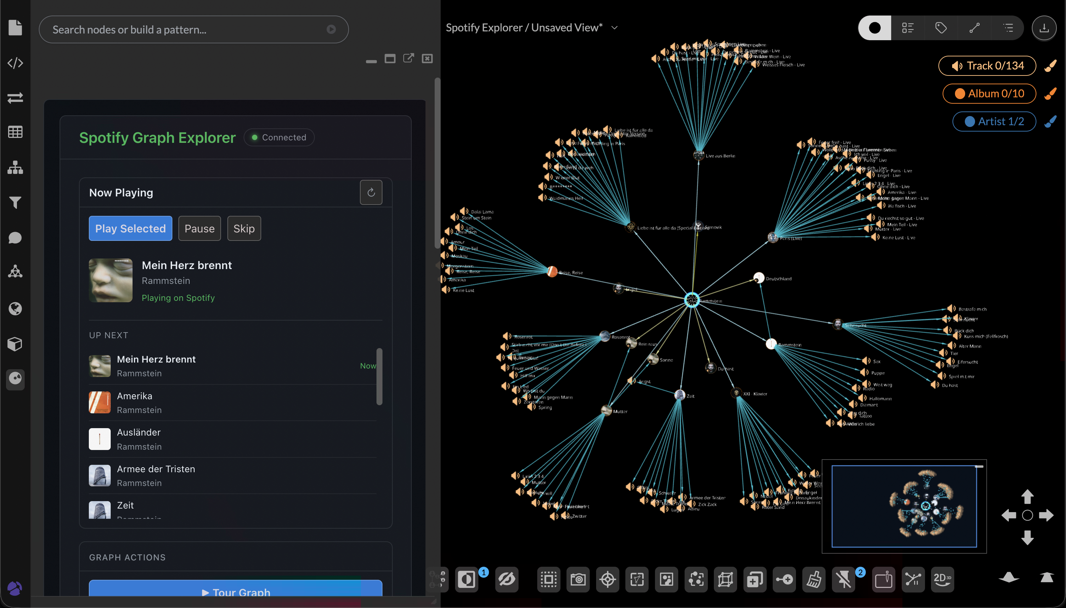Take a snapshot with the camera icon
The width and height of the screenshot is (1066, 608).
(578, 579)
